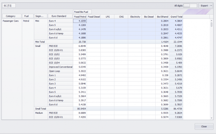This screenshot has height=134, width=216.
Task: Click the Grand Total value 7.9369
Action: (x=176, y=117)
